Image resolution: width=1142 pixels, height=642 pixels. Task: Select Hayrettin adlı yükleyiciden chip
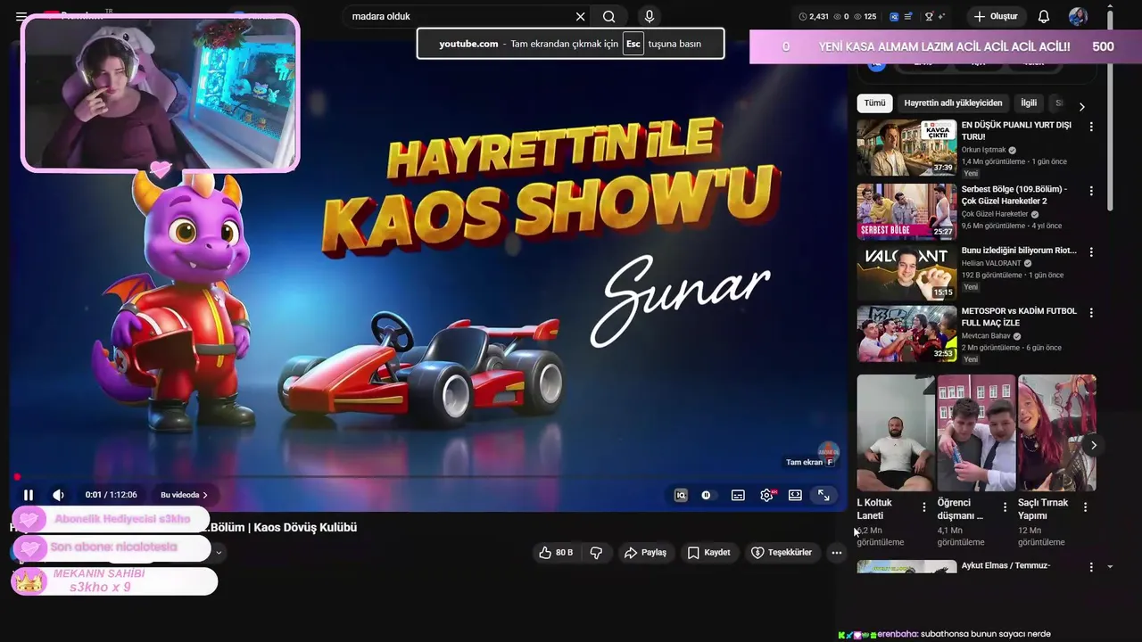point(953,103)
